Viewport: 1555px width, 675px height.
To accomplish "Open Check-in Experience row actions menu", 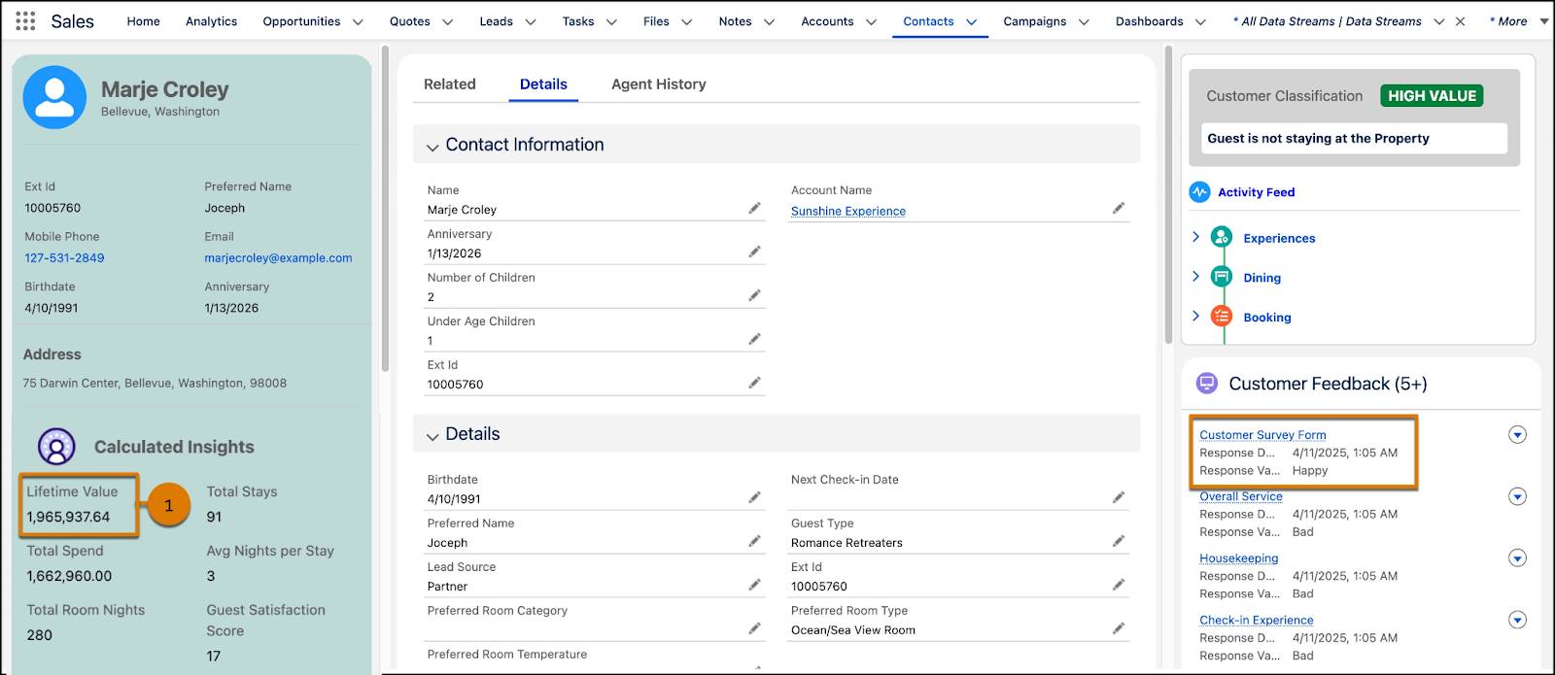I will click(1517, 620).
